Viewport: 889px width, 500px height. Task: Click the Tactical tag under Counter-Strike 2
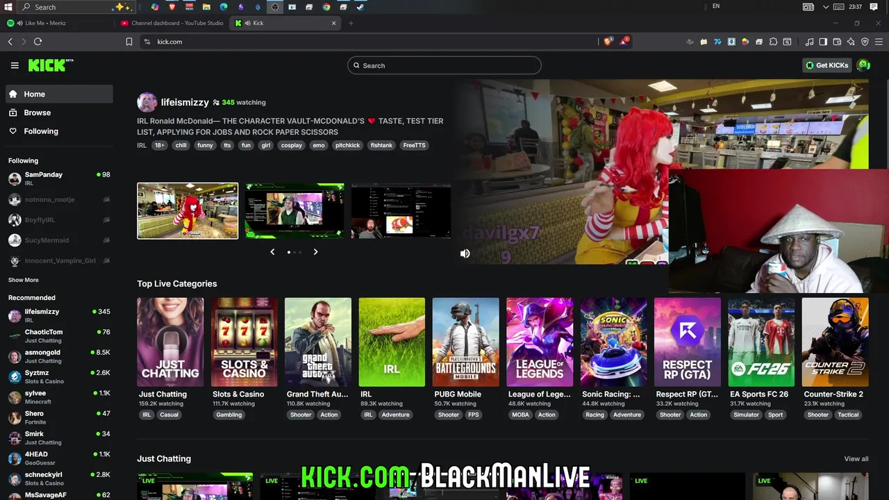pos(848,415)
